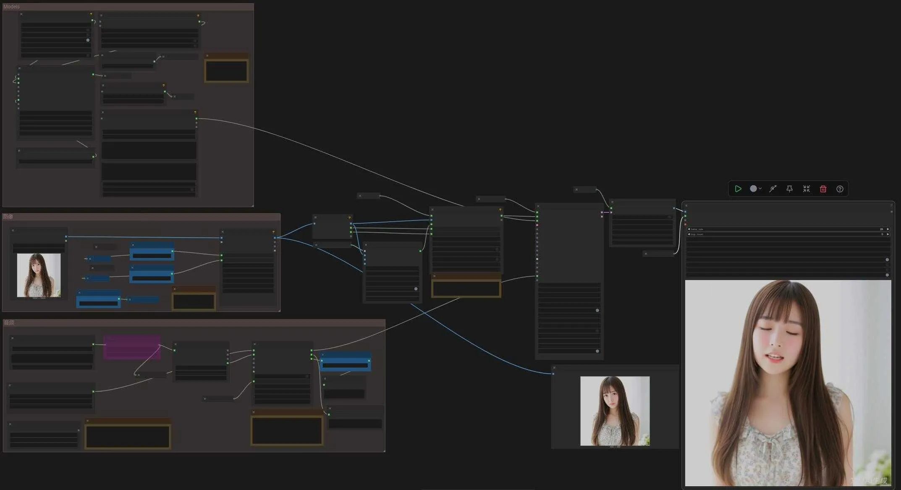The height and width of the screenshot is (490, 901).
Task: Click the collapse inward-arrows icon in toolbar
Action: point(806,189)
